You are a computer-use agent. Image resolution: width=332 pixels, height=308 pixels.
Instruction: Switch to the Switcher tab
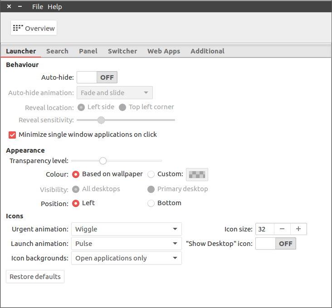coord(122,51)
